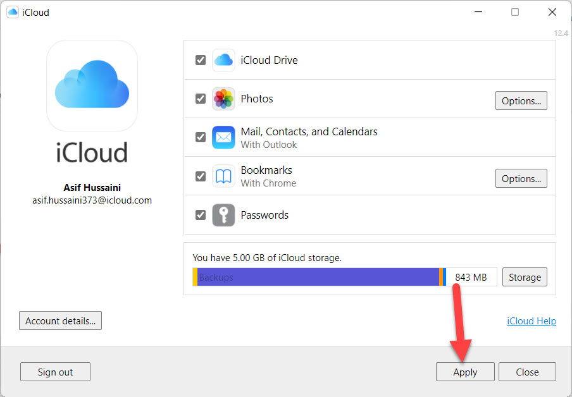Click the Apply button
This screenshot has width=572, height=397.
[465, 372]
